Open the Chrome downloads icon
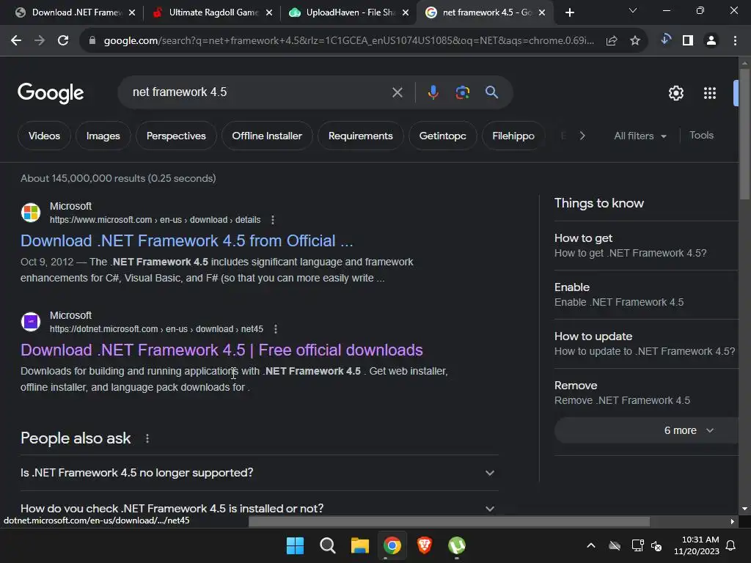Screen dimensions: 751x563 point(664,40)
